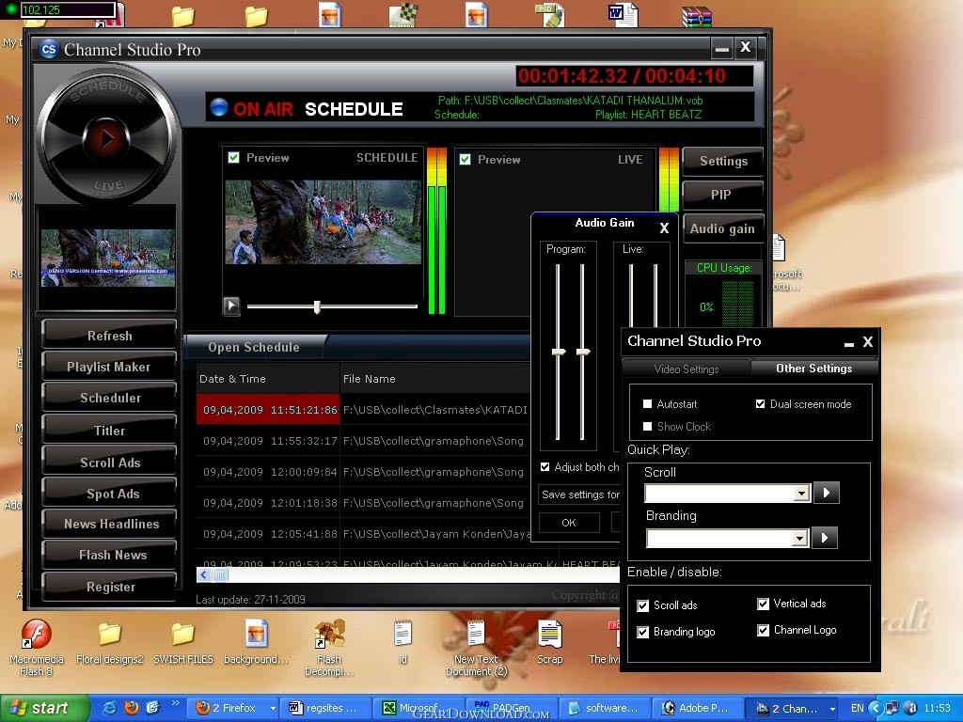Screen dimensions: 963x722
Task: Open News Headlines from the sidebar
Action: pyautogui.click(x=111, y=524)
